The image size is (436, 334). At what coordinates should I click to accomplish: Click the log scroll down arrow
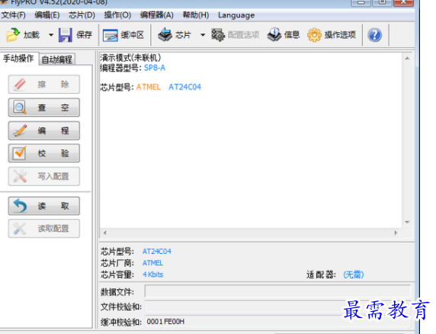pyautogui.click(x=407, y=222)
